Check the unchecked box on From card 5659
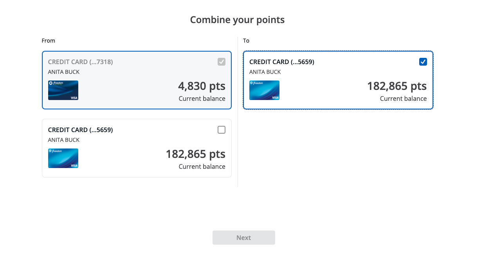Screen dimensions: 492x254 (x=222, y=130)
